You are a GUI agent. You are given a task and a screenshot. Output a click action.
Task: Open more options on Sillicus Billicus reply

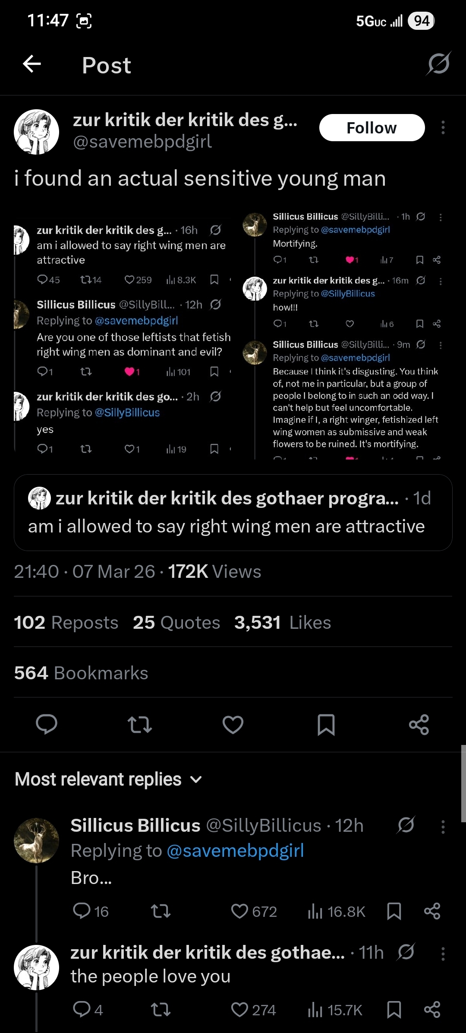(443, 827)
